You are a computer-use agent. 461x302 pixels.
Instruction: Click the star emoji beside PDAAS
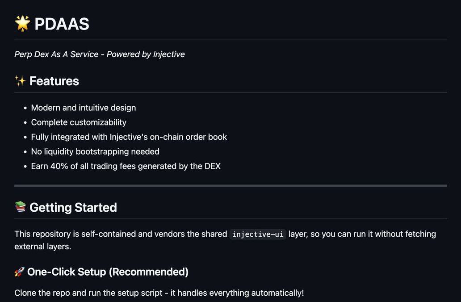22,24
